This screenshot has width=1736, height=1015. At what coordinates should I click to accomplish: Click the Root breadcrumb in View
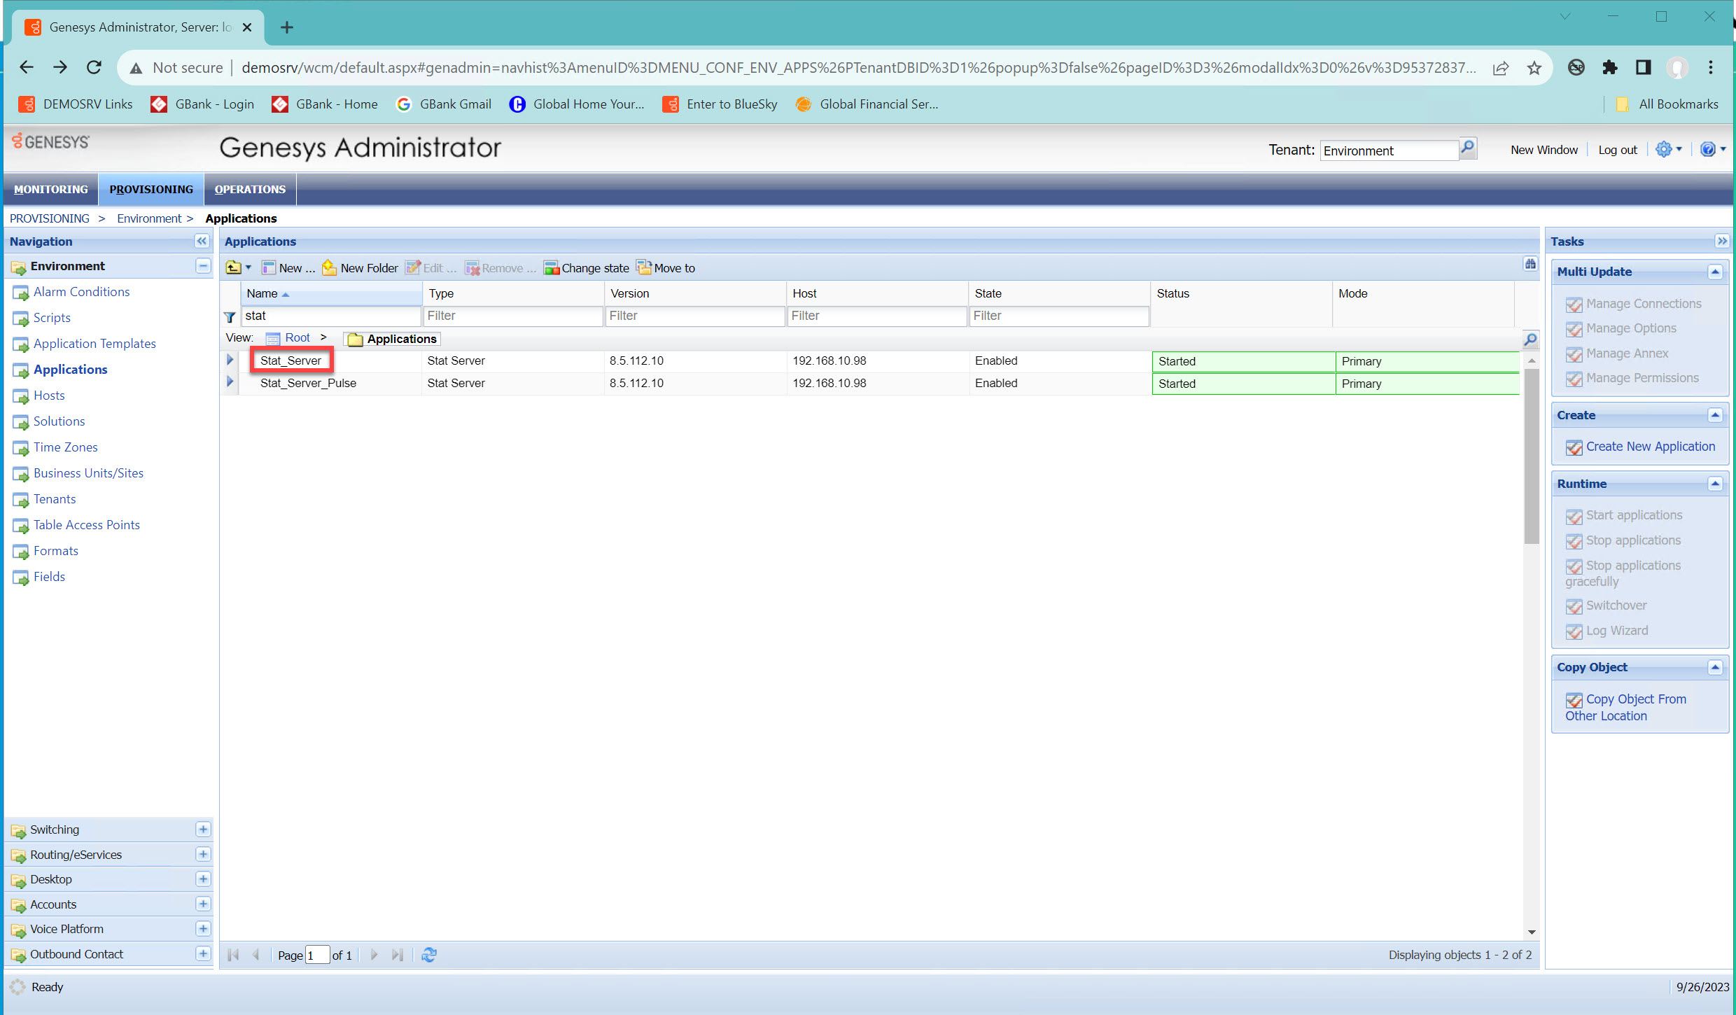(x=297, y=338)
